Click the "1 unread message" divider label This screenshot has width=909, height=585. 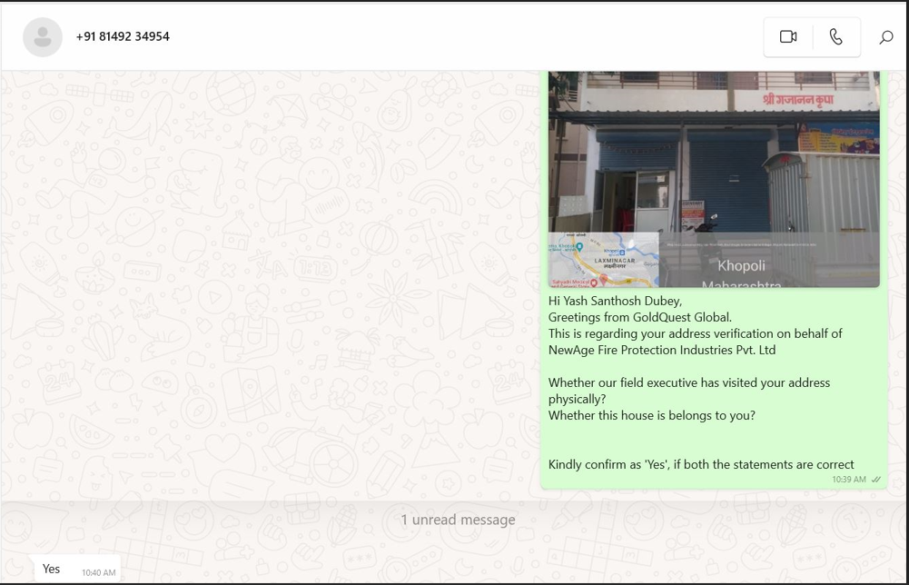coord(458,521)
